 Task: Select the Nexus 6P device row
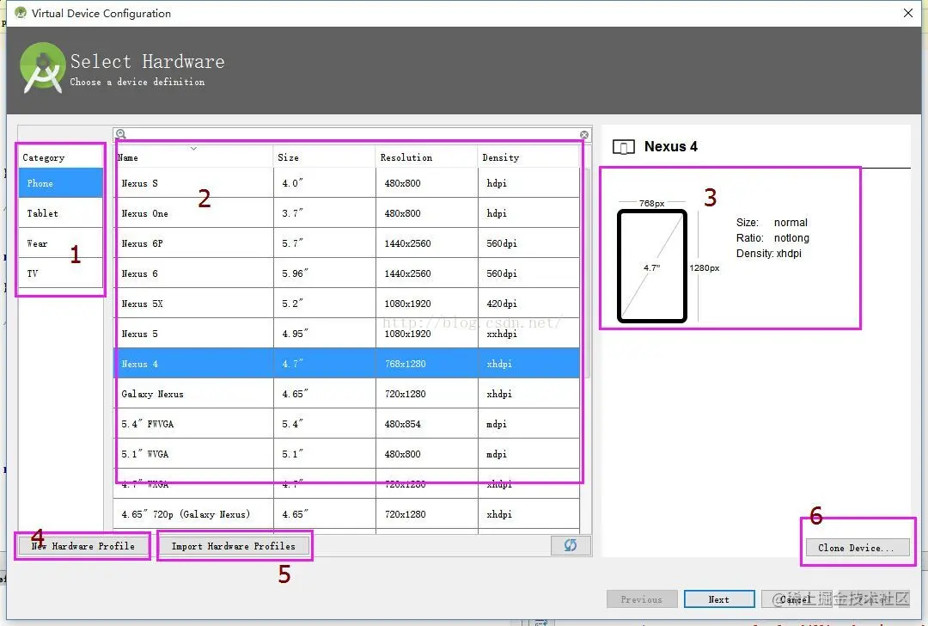(x=346, y=243)
